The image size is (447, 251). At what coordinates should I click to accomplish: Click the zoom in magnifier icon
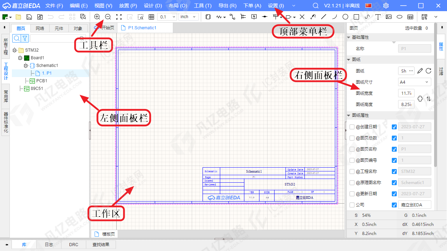coord(97,17)
